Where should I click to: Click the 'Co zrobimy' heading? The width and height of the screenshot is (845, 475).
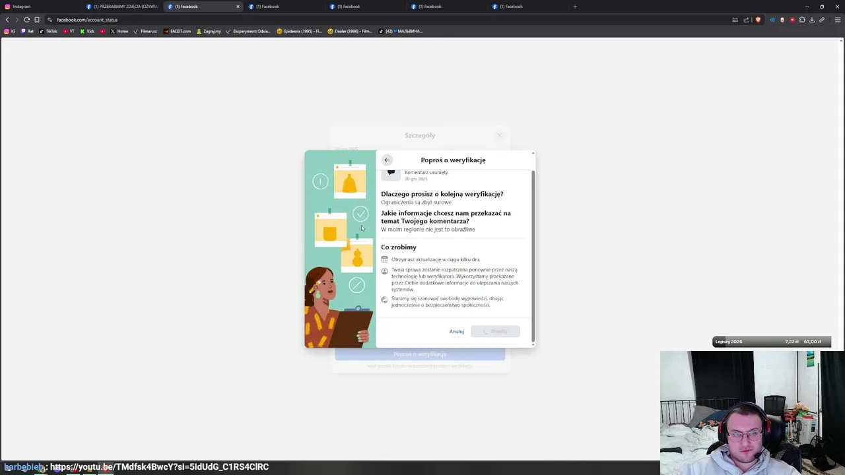coord(399,247)
